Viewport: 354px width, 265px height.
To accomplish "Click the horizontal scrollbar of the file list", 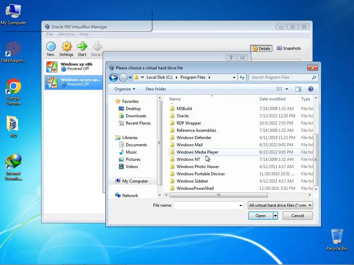I will (218, 195).
